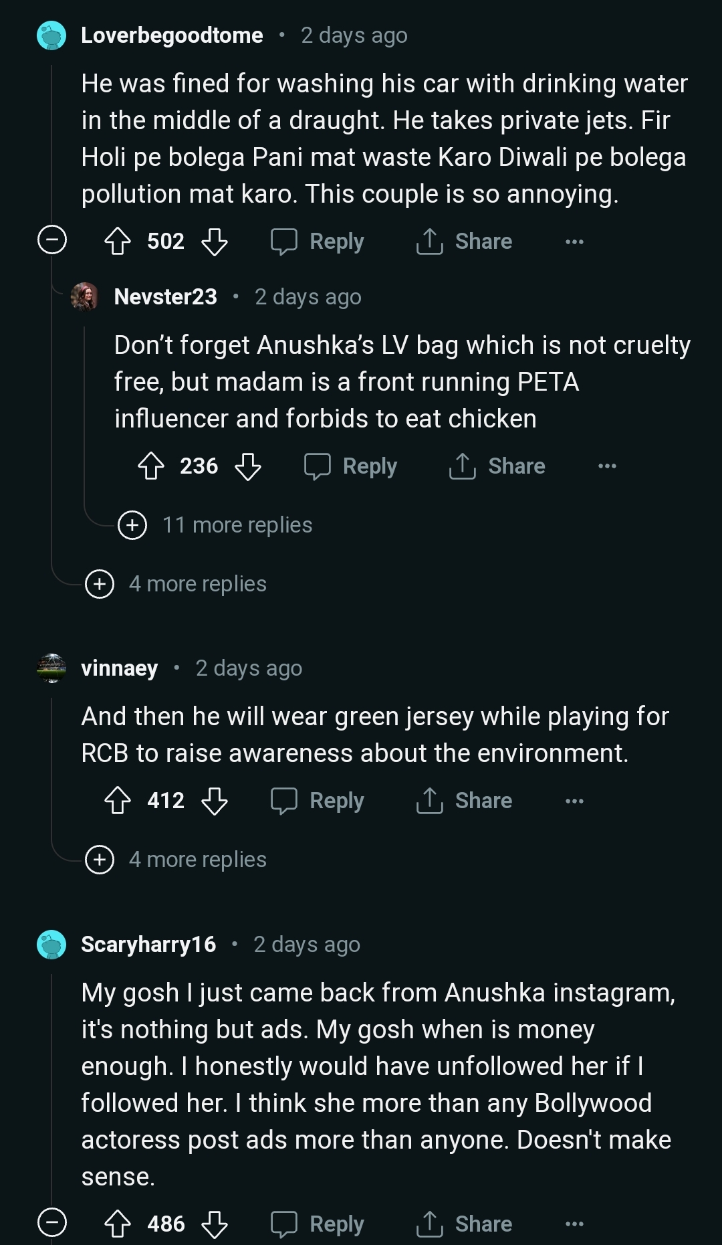Collapse Scaryharry16's comment thread
Image resolution: width=722 pixels, height=1245 pixels.
(x=52, y=1223)
